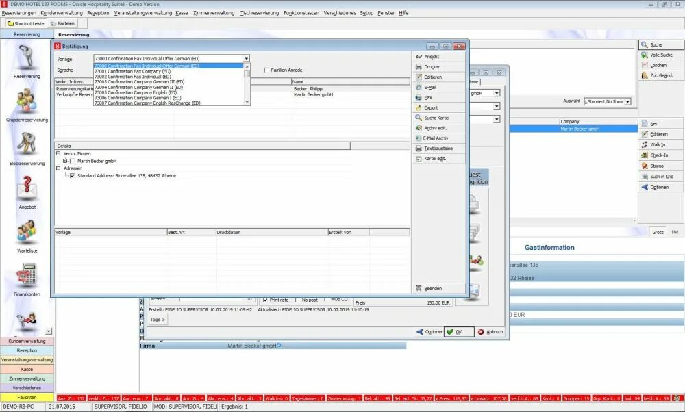Screen dimensions: 685x412
Task: Click Beenden to leave Bestätigung dialog
Action: [x=438, y=289]
